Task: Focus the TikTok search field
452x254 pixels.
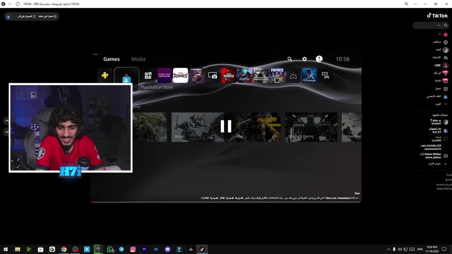Action: click(430, 25)
